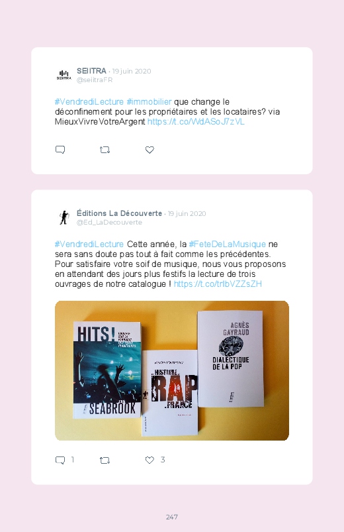
Task: Click the @Ed_LaDecouverte handle
Action: tap(109, 223)
